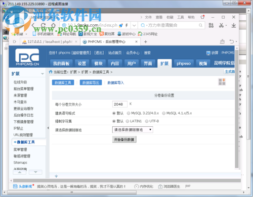The height and width of the screenshot is (197, 253).
Task: Select 默认 radio for 强制字符集
Action: coord(114,121)
